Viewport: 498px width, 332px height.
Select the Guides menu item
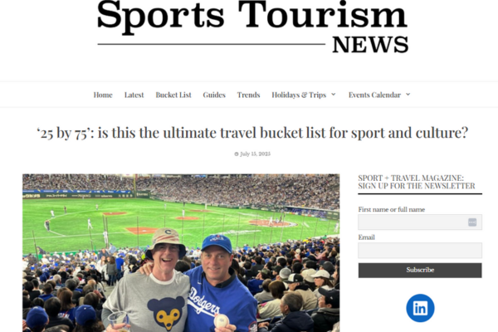[x=214, y=95]
